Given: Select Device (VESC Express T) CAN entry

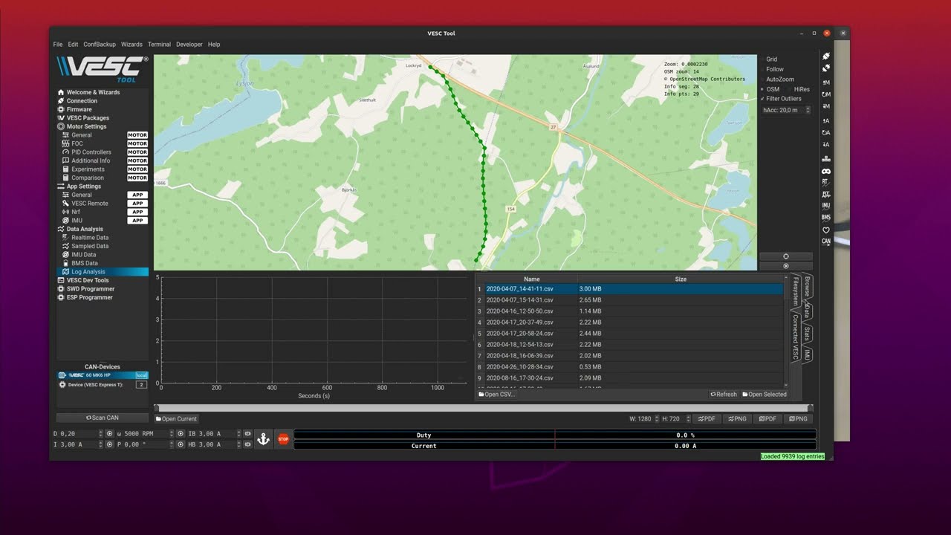Looking at the screenshot, I should coord(103,385).
